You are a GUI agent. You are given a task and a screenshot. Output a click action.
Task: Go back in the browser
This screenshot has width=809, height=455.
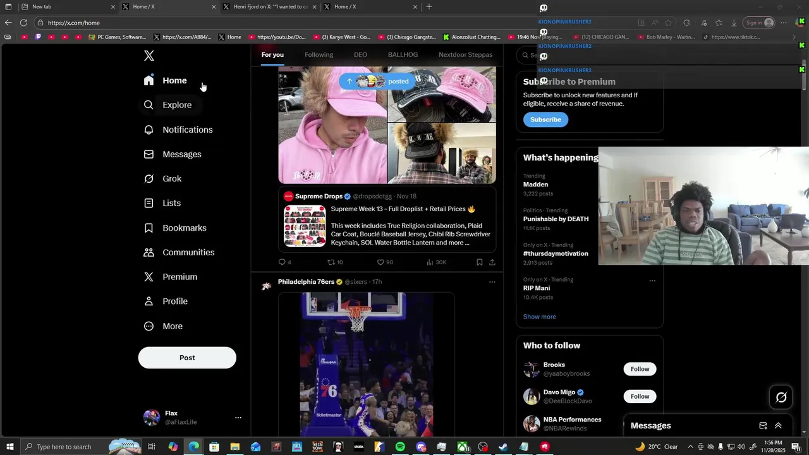(8, 23)
